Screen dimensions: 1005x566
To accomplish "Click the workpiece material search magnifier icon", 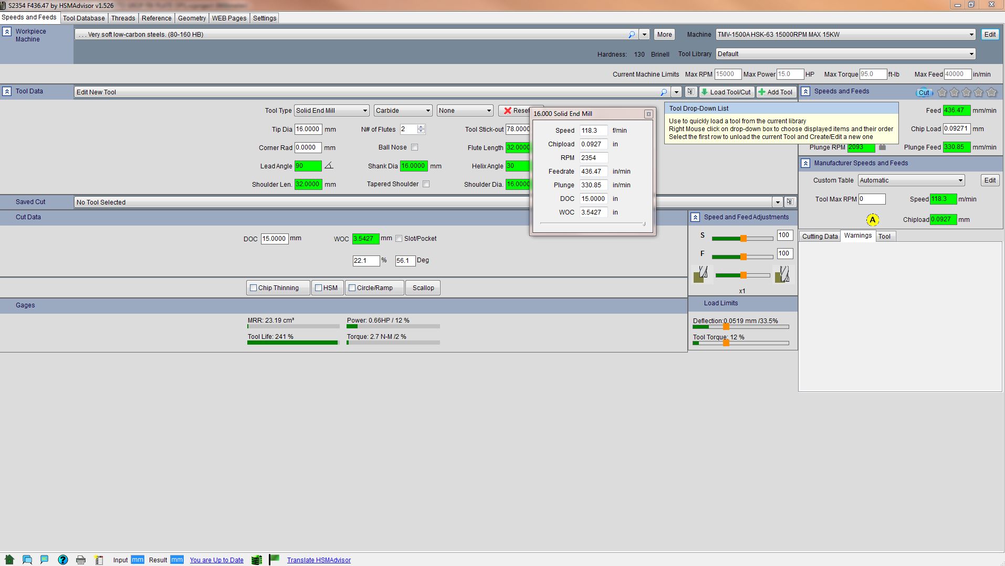I will click(632, 35).
